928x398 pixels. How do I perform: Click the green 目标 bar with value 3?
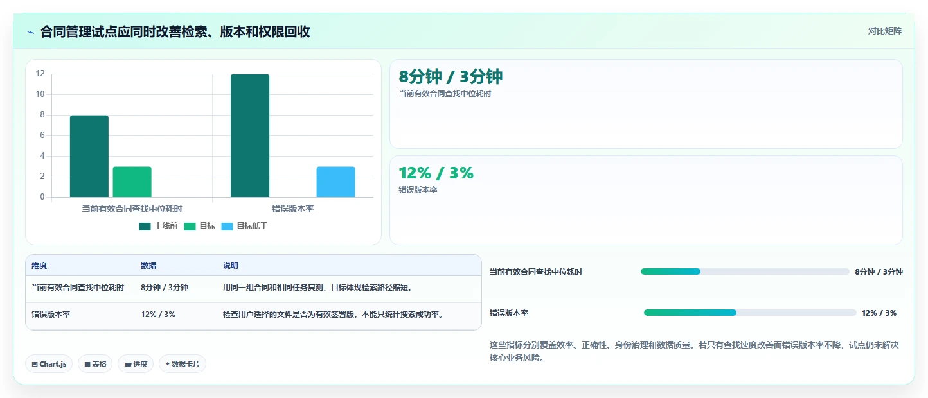[132, 182]
